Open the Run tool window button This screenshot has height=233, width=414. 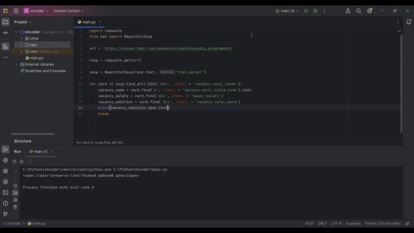[5, 150]
